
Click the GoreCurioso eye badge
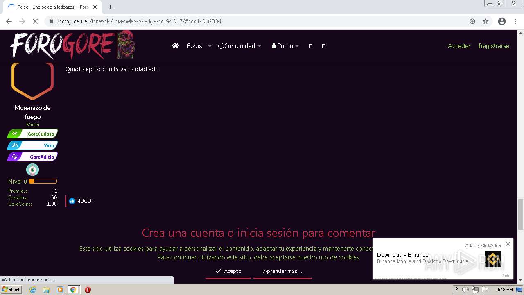(32, 134)
